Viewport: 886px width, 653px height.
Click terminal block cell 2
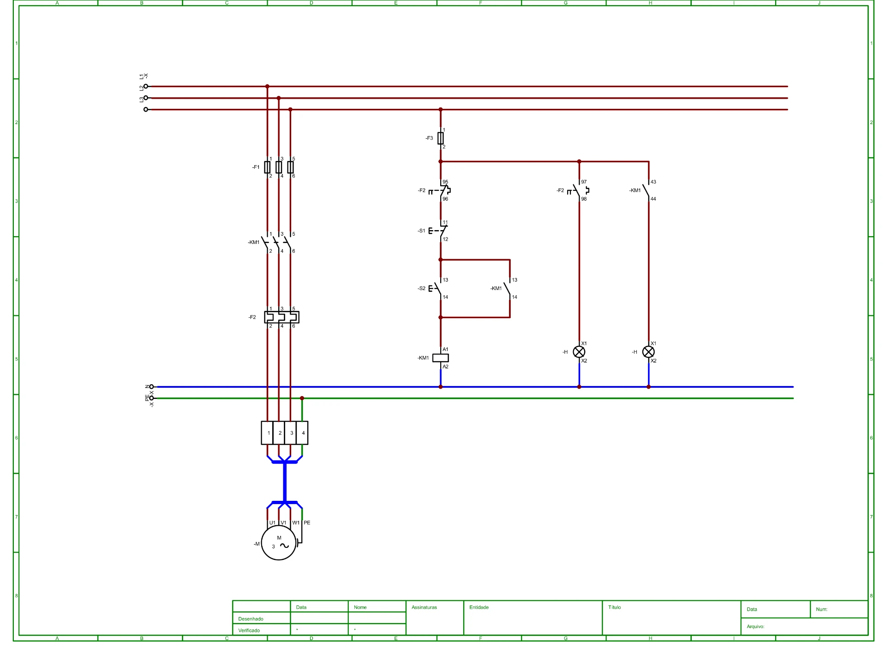(x=279, y=433)
